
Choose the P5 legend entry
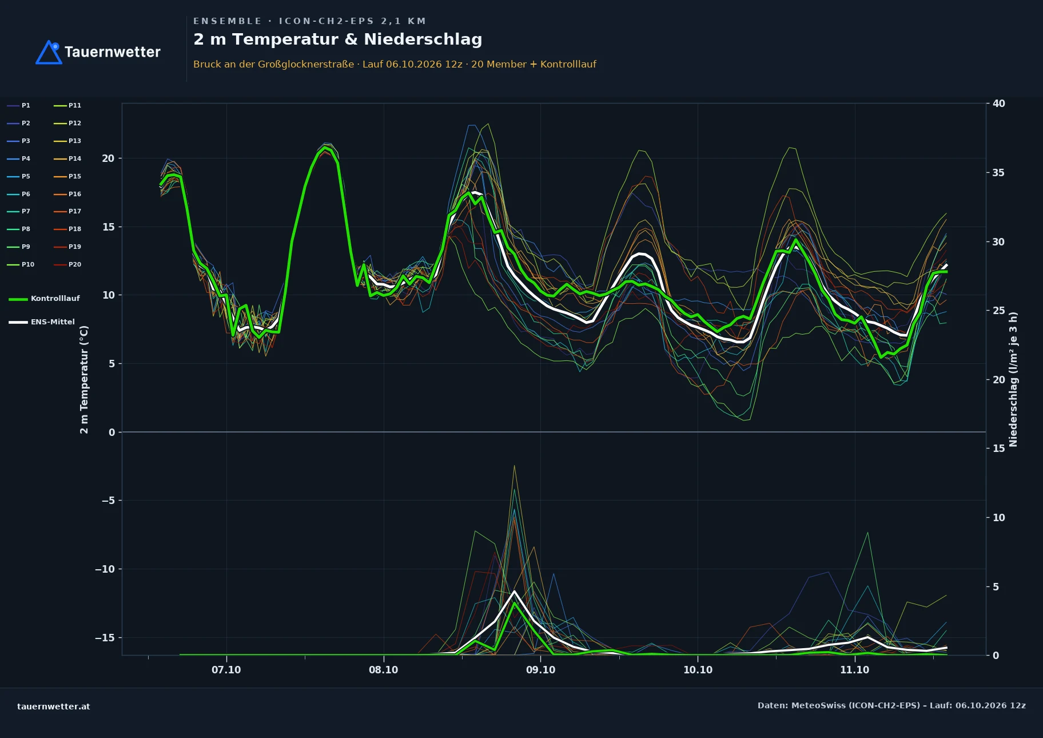[x=19, y=176]
